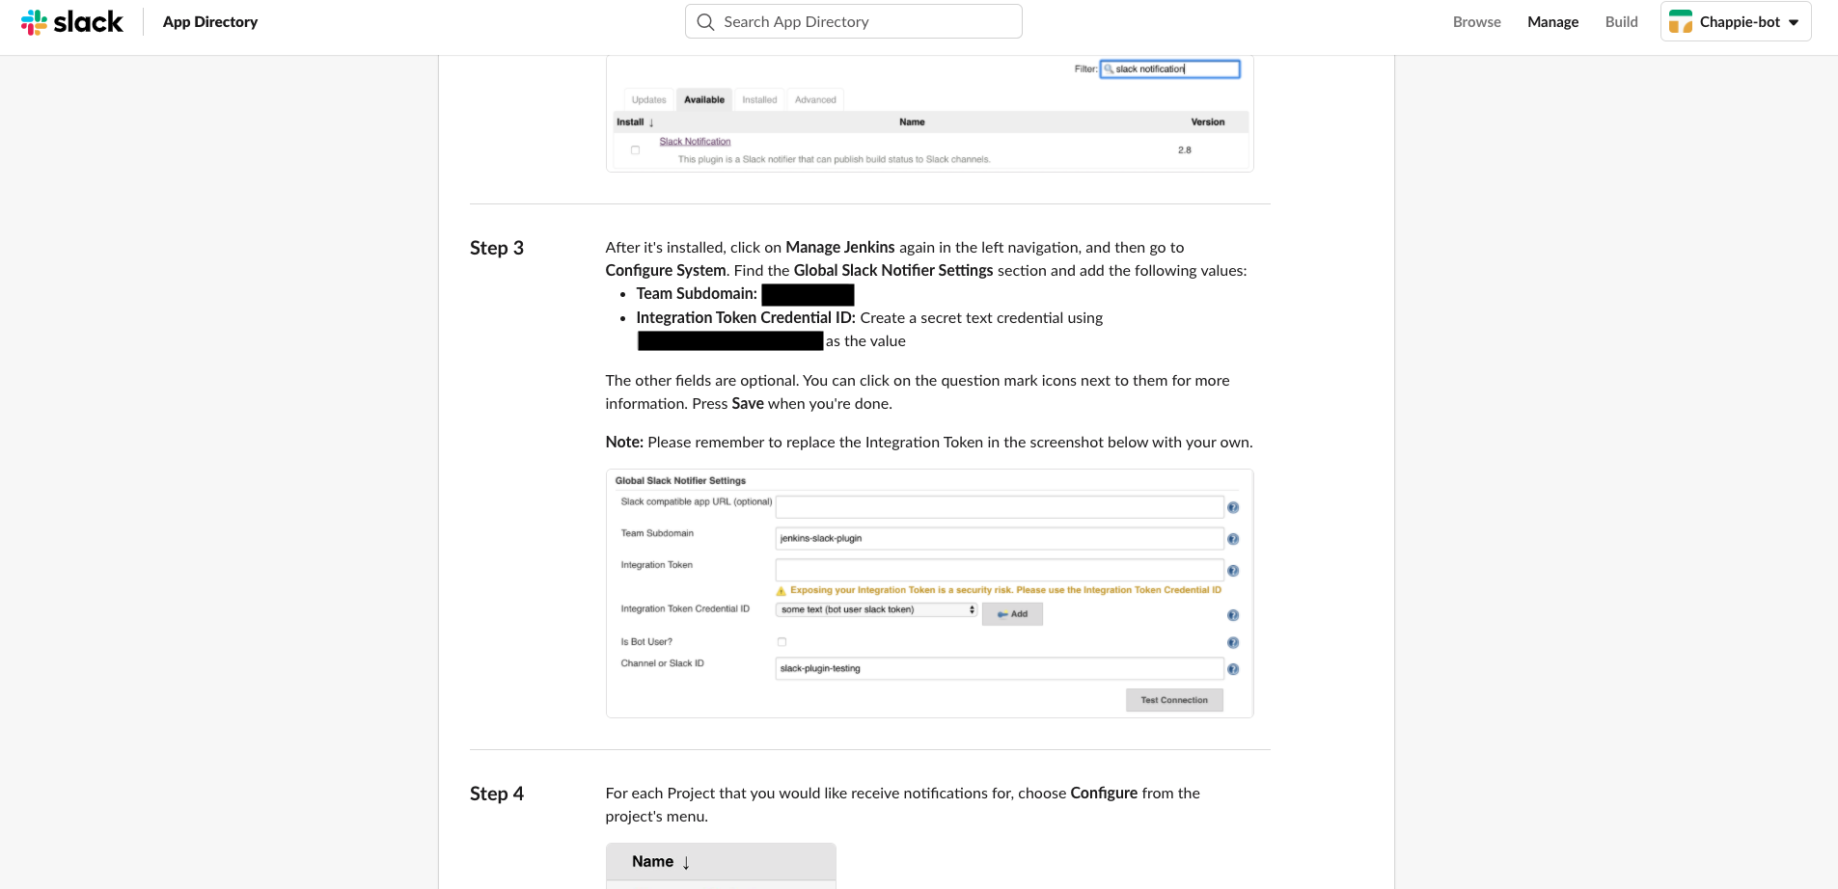1838x889 pixels.
Task: Click help icon beside Integration Token
Action: pos(1233,571)
